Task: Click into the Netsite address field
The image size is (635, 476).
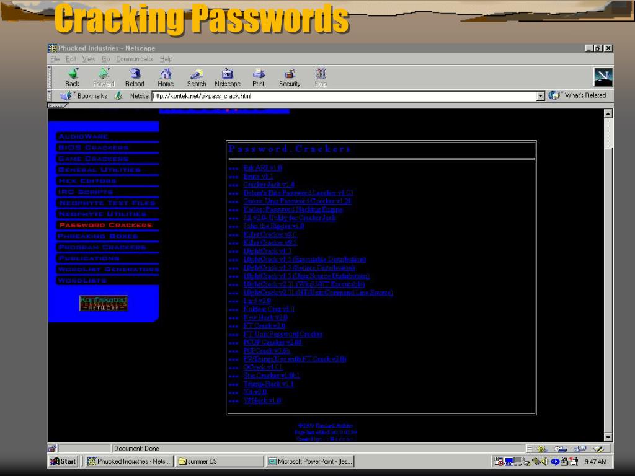Action: [x=344, y=96]
